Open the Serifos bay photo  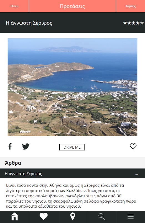(x=72, y=87)
